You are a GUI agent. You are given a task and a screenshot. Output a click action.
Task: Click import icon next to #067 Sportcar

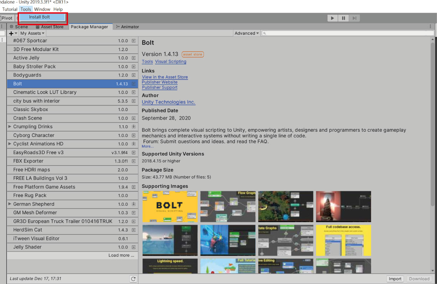point(134,41)
